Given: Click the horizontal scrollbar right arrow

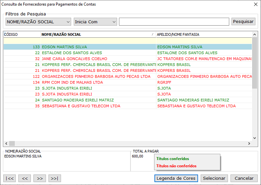Looking at the screenshot, I should [x=249, y=143].
